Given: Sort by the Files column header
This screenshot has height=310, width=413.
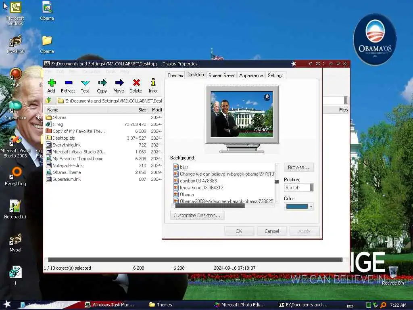Looking at the screenshot, I should 343,110.
